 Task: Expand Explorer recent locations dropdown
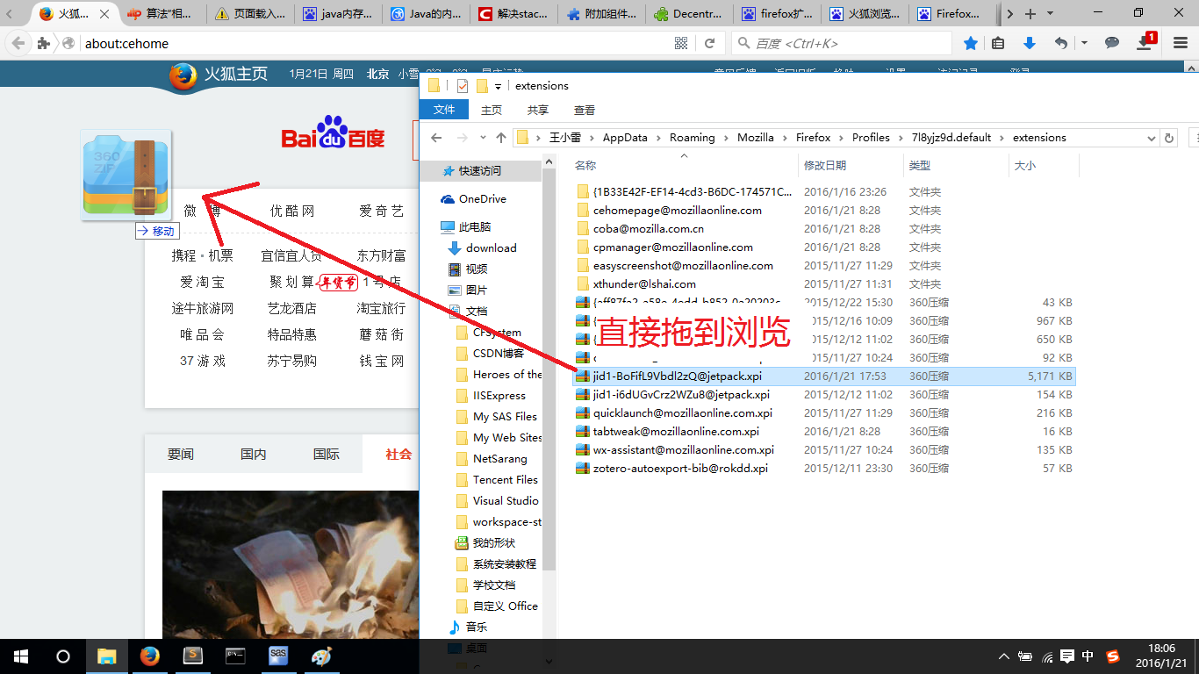pyautogui.click(x=481, y=138)
